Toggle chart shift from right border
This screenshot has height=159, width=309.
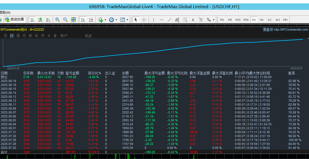(x=91, y=20)
